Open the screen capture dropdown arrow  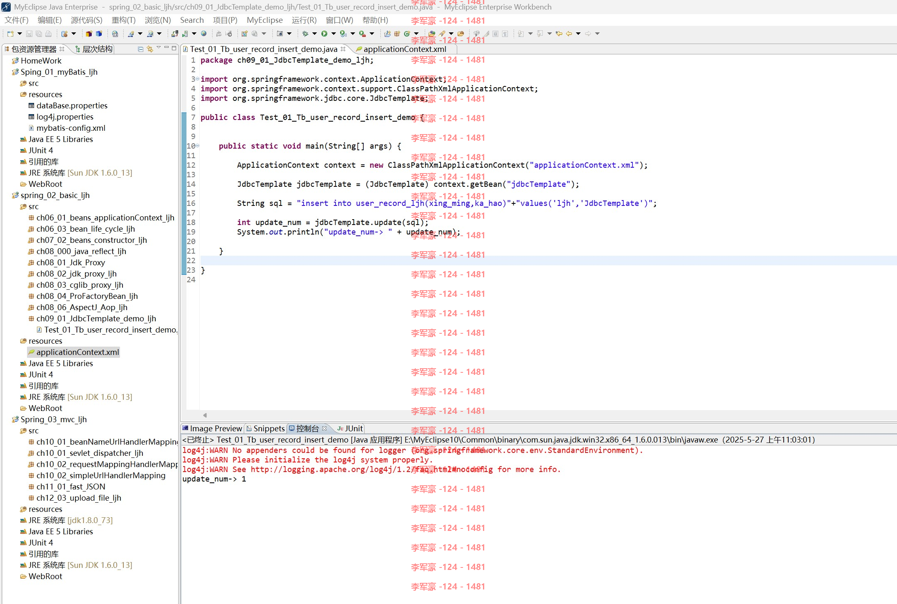289,34
